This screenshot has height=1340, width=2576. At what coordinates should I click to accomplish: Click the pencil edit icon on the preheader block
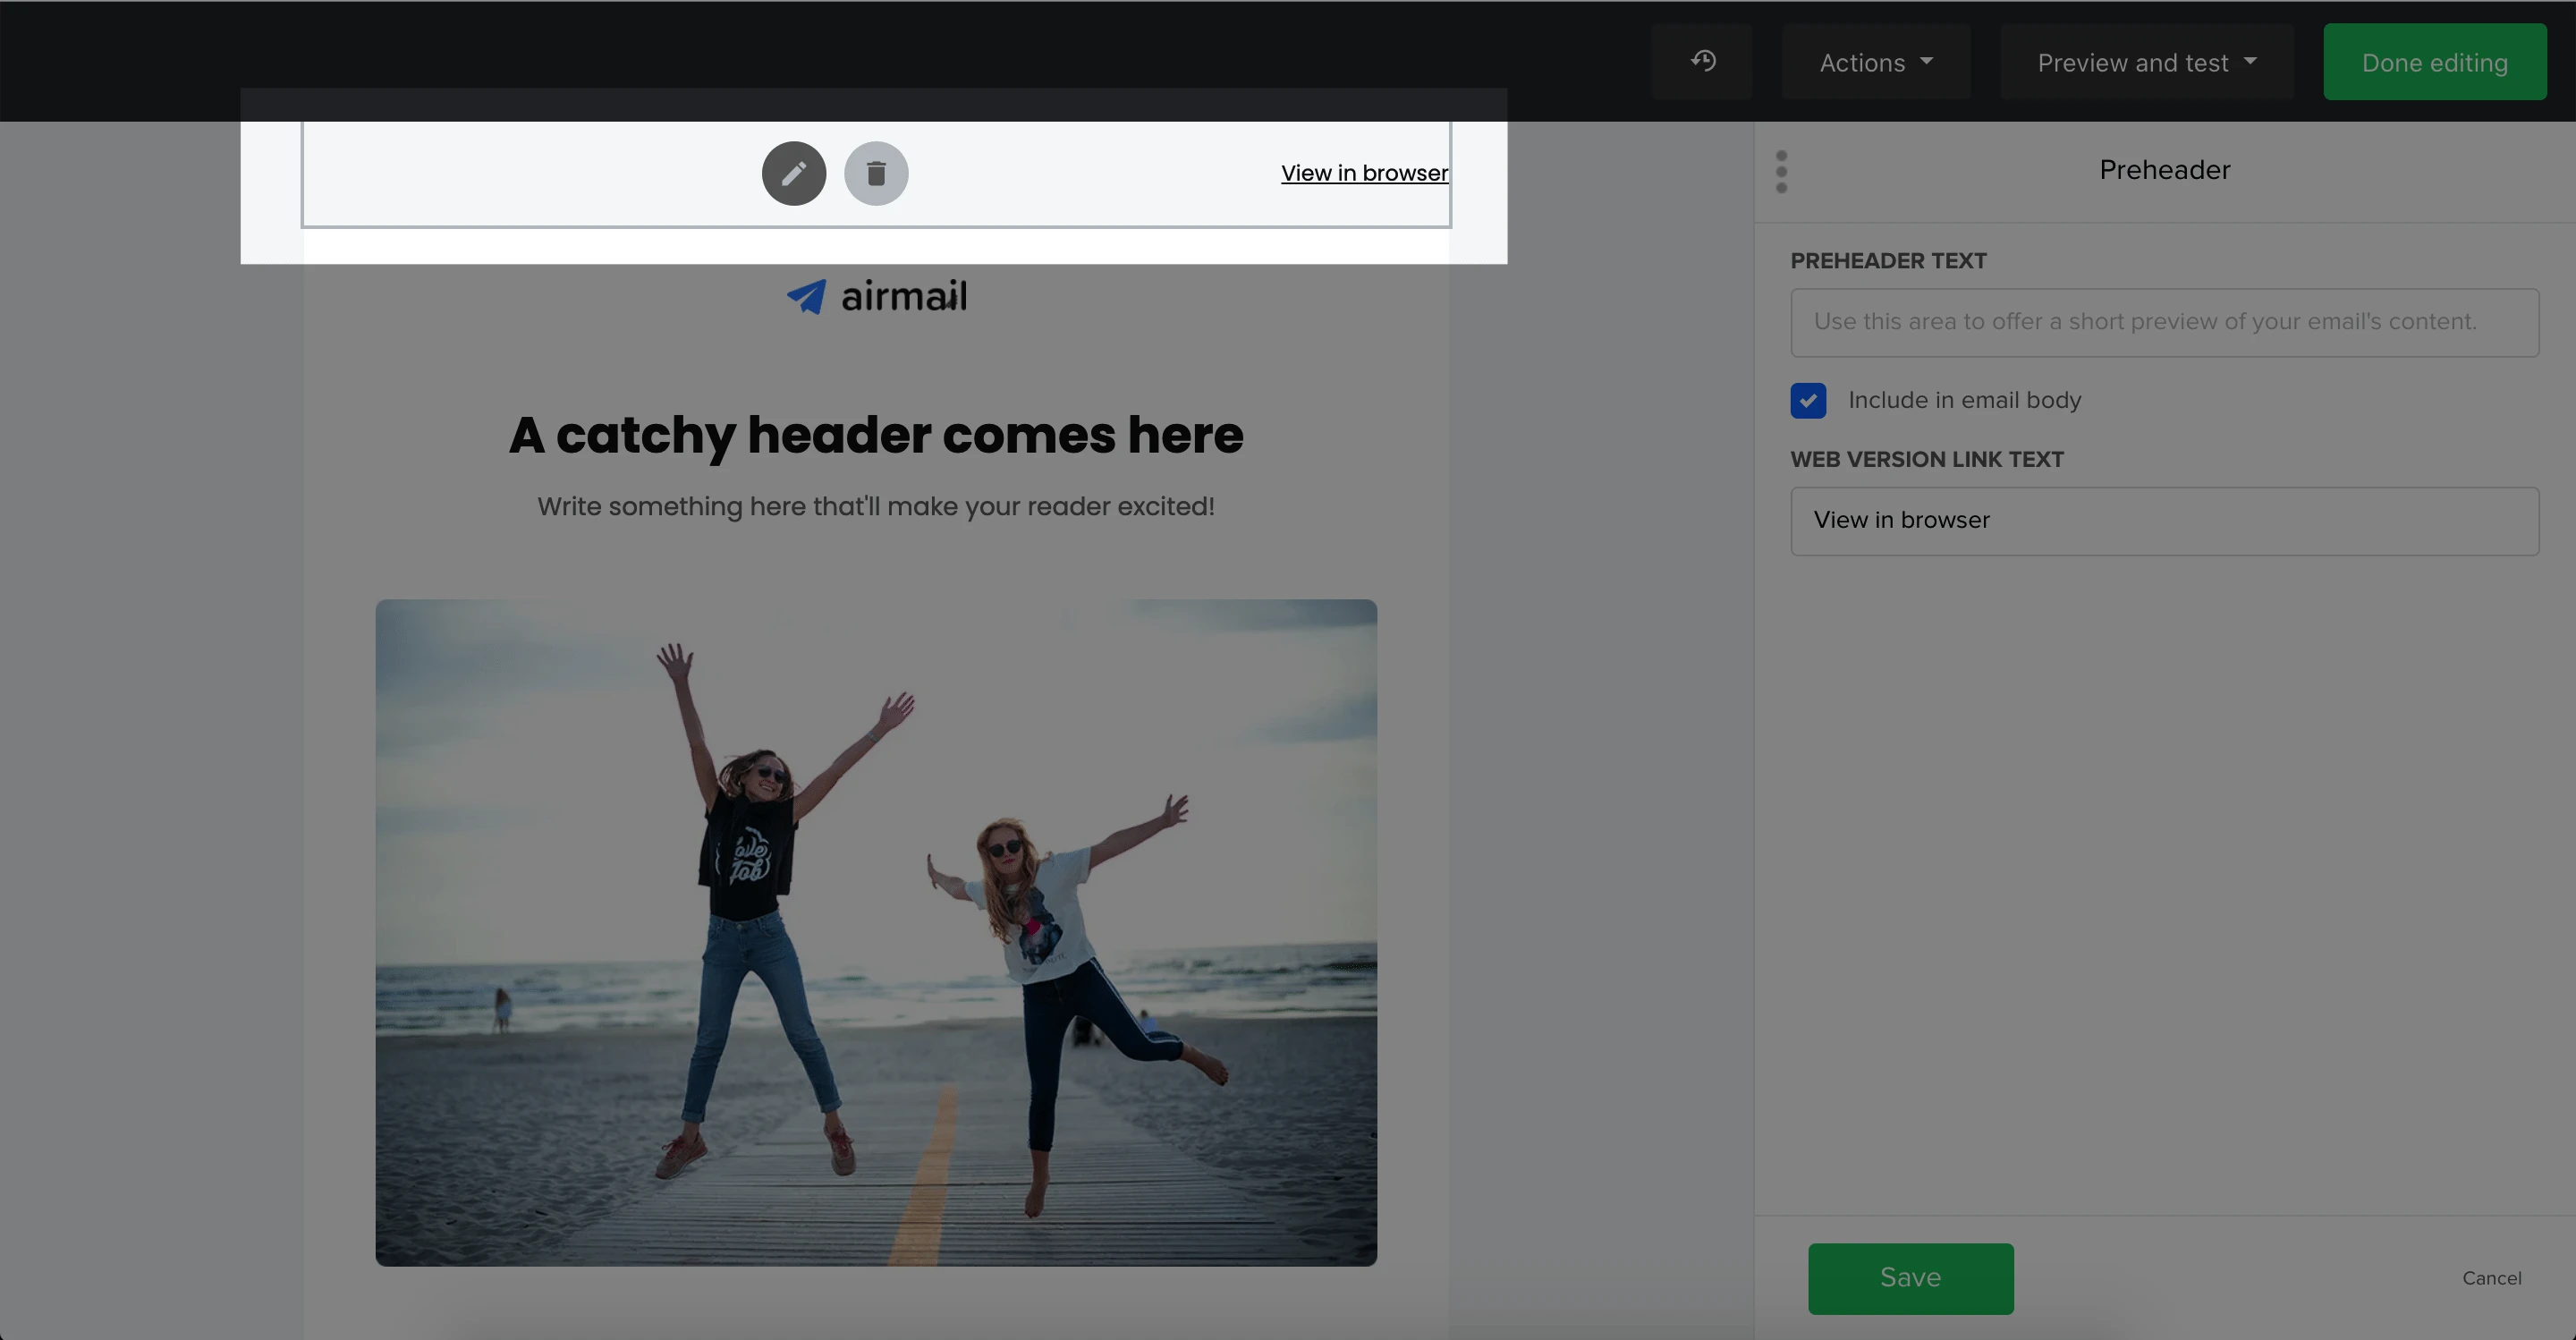tap(794, 174)
